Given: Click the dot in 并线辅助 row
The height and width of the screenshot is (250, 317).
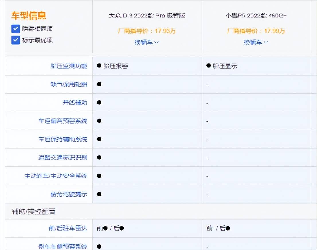Looking at the screenshot, I should (x=99, y=102).
